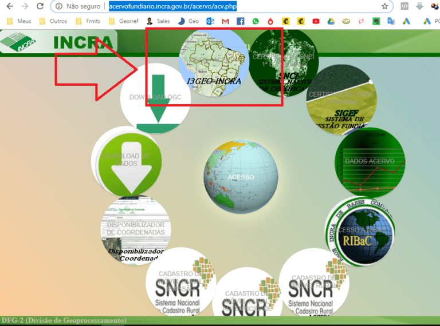Image resolution: width=440 pixels, height=326 pixels.
Task: Open the Google Translate bookmark icon
Action: pyautogui.click(x=391, y=21)
